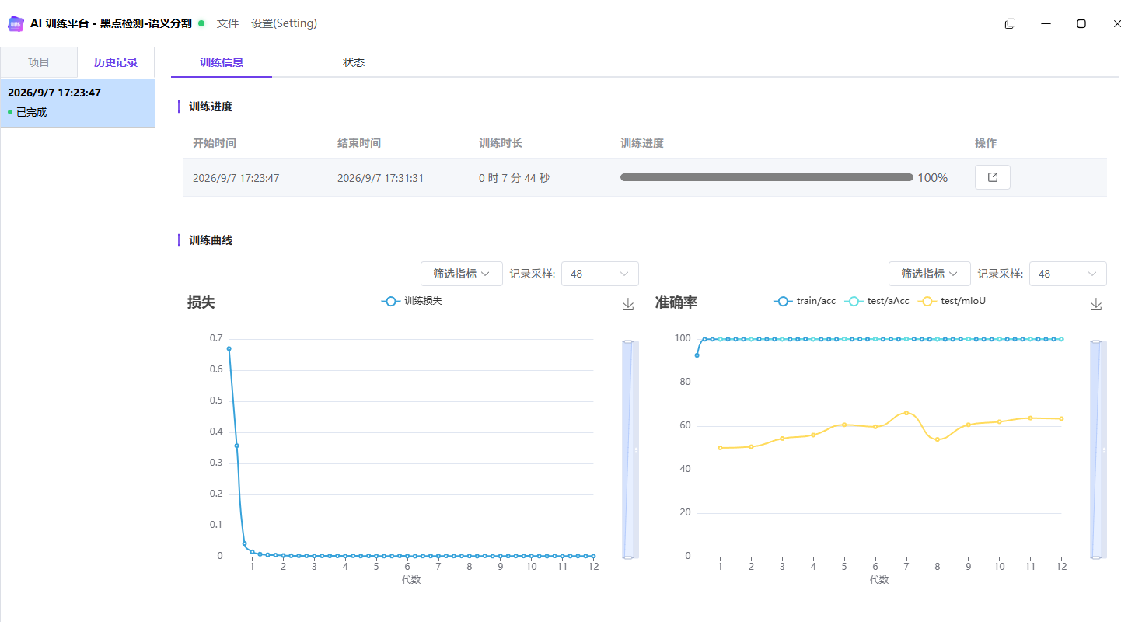Click the 结束时间 value 2026/9/7 17:31:31
1135x622 pixels.
click(380, 178)
